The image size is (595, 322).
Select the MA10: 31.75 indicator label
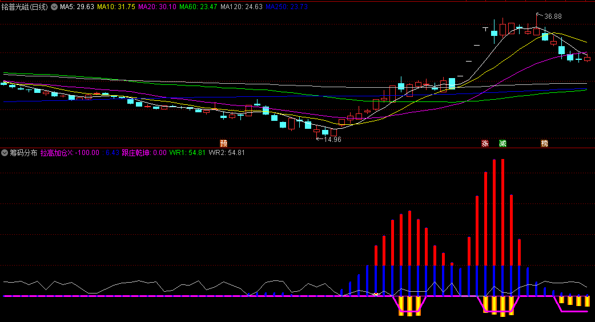[116, 7]
